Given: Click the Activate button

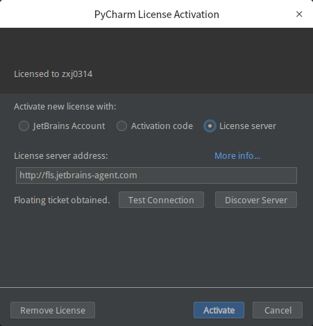Looking at the screenshot, I should coord(219,310).
